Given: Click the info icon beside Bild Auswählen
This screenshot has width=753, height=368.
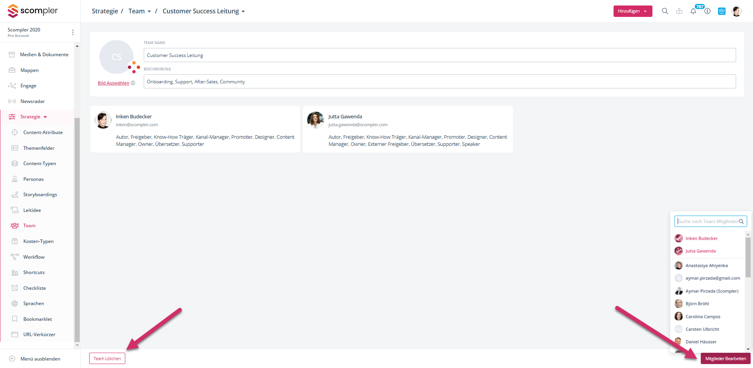Looking at the screenshot, I should 133,83.
